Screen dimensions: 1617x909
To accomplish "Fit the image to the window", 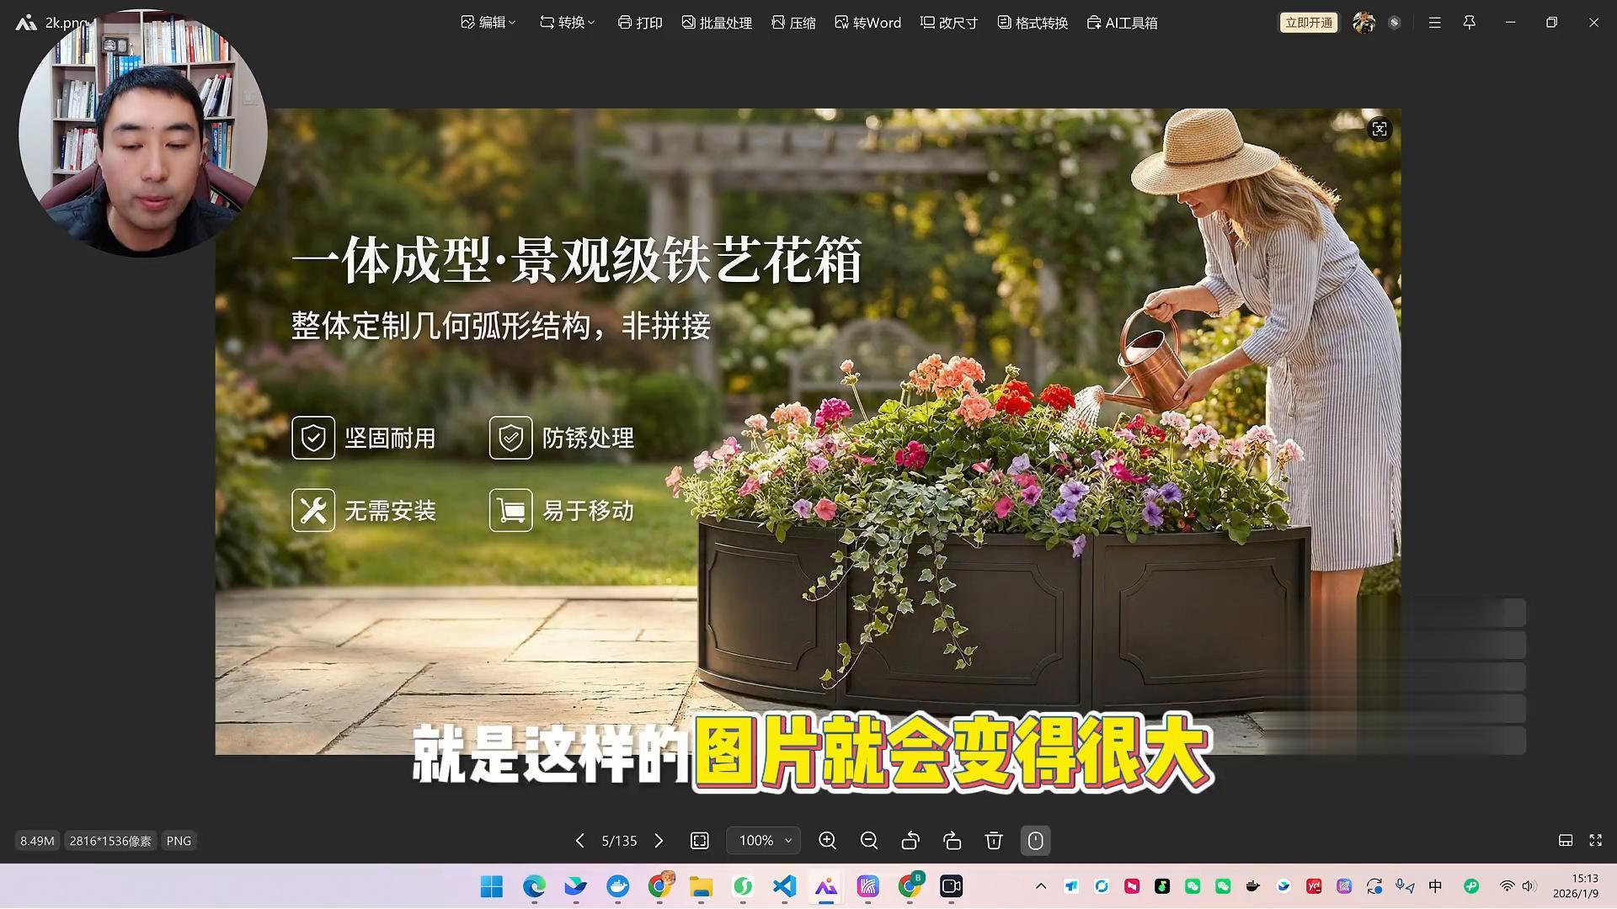I will tap(700, 841).
